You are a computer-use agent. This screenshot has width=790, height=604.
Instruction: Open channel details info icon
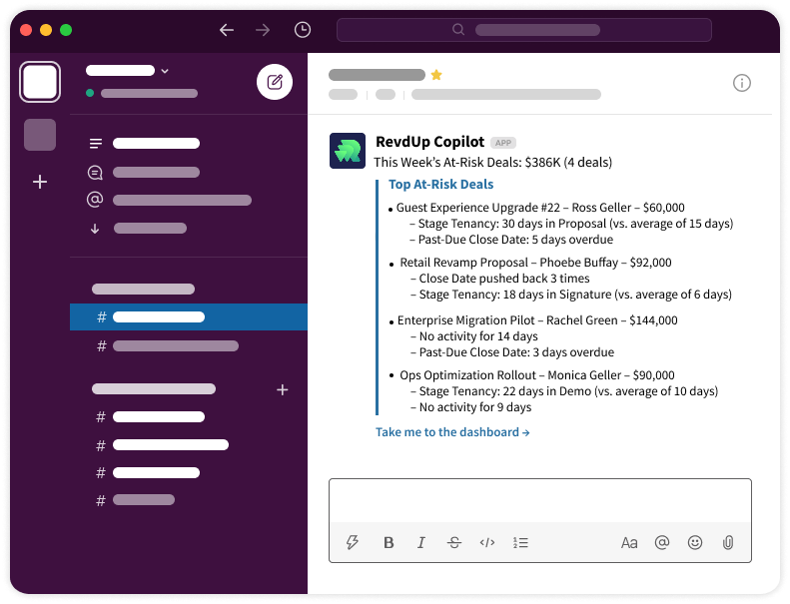click(742, 83)
